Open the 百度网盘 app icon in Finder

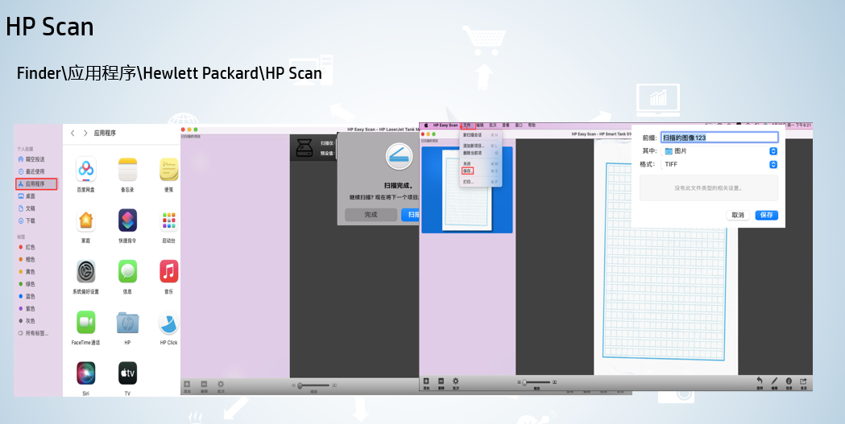85,170
